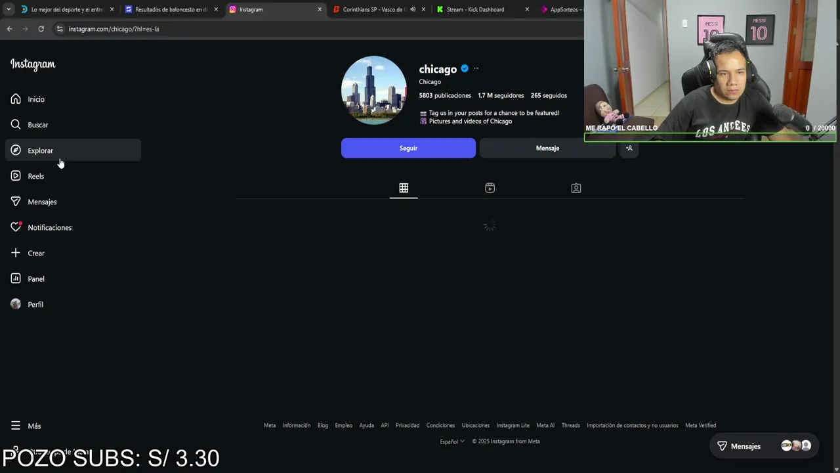Viewport: 840px width, 473px height.
Task: Open the Ubicaciones footer link
Action: 476,425
